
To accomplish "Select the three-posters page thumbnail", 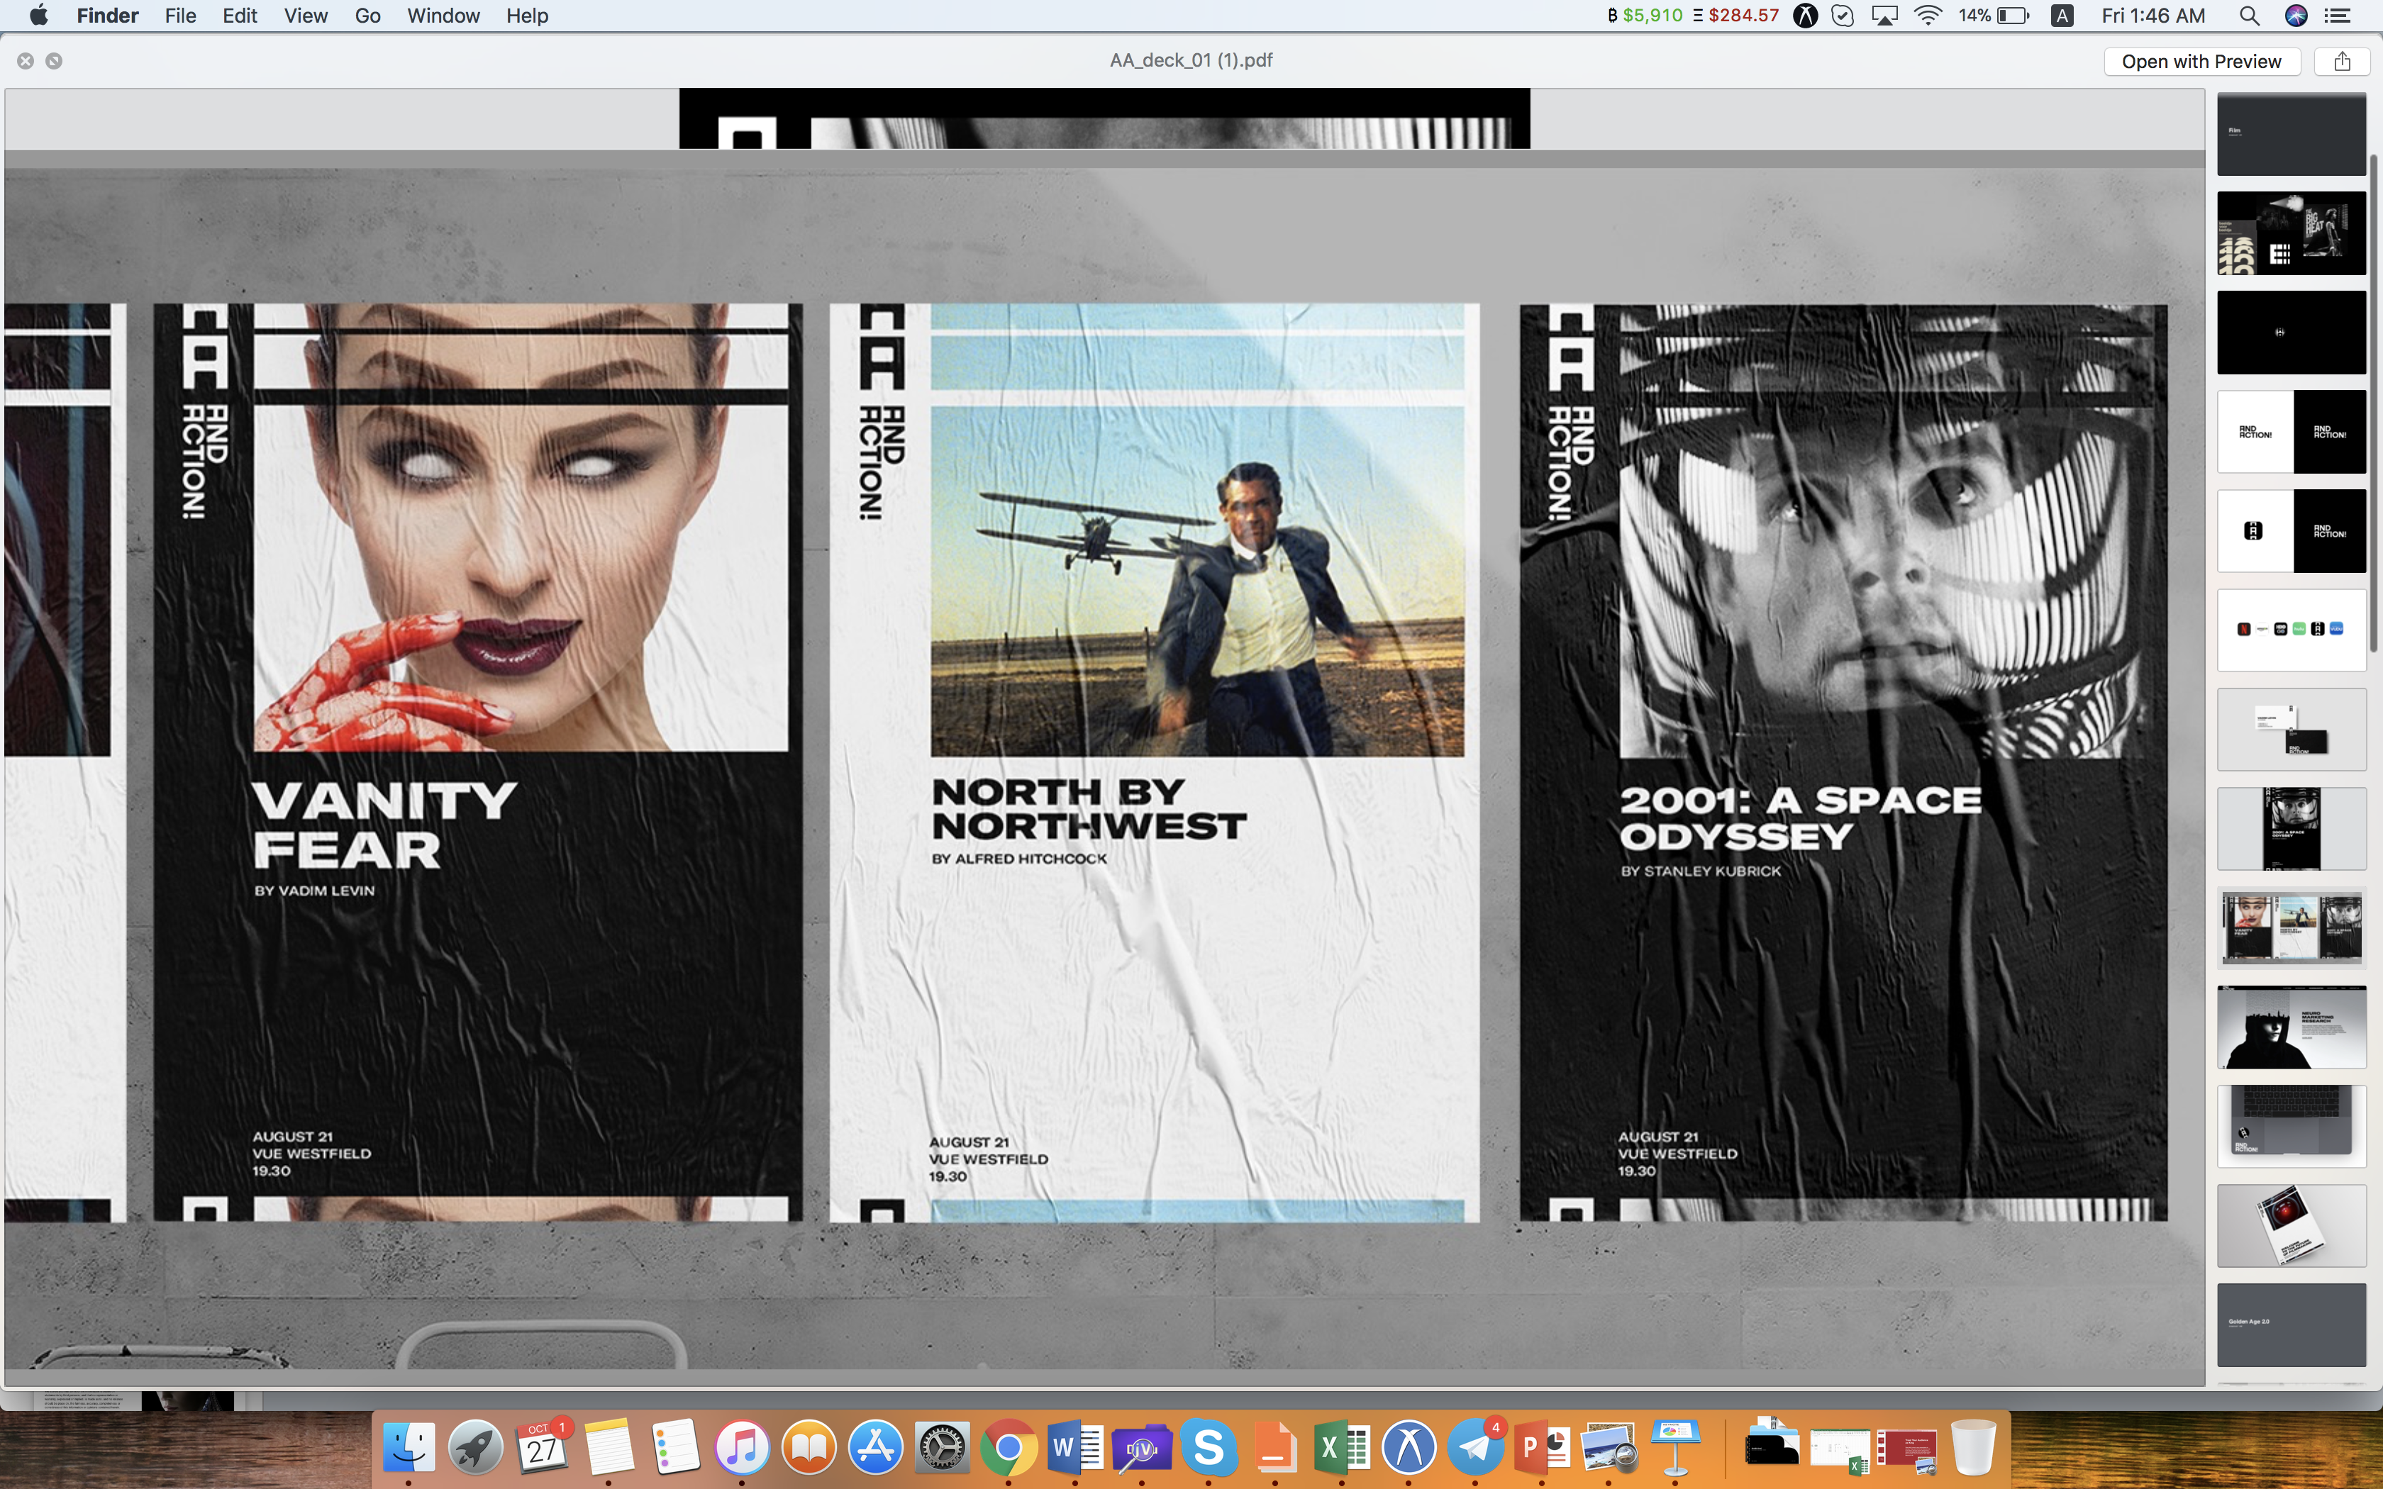I will click(x=2292, y=927).
